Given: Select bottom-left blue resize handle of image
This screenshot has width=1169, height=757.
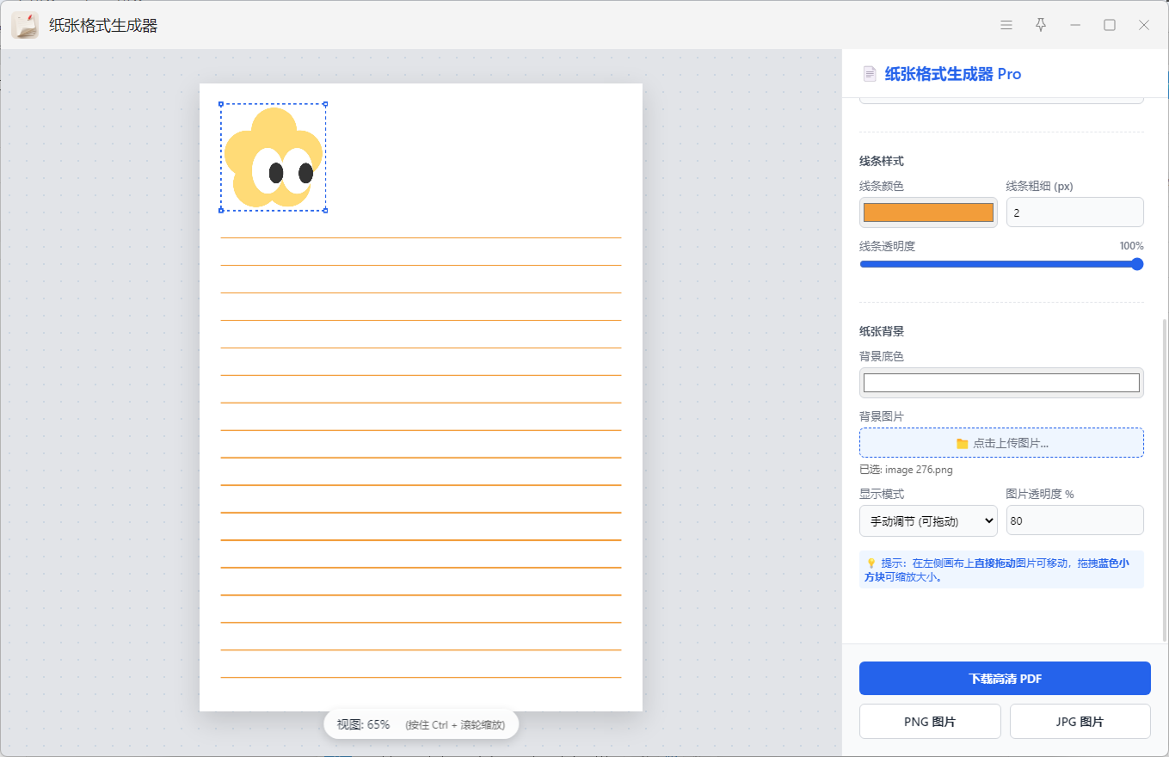Looking at the screenshot, I should (x=221, y=210).
